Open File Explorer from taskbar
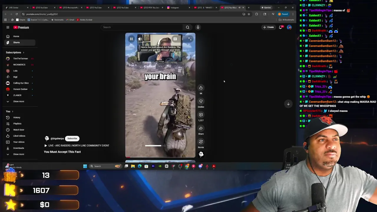The height and width of the screenshot is (212, 377). tap(133, 166)
